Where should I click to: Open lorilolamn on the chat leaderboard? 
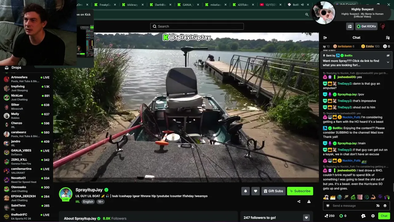tap(344, 46)
